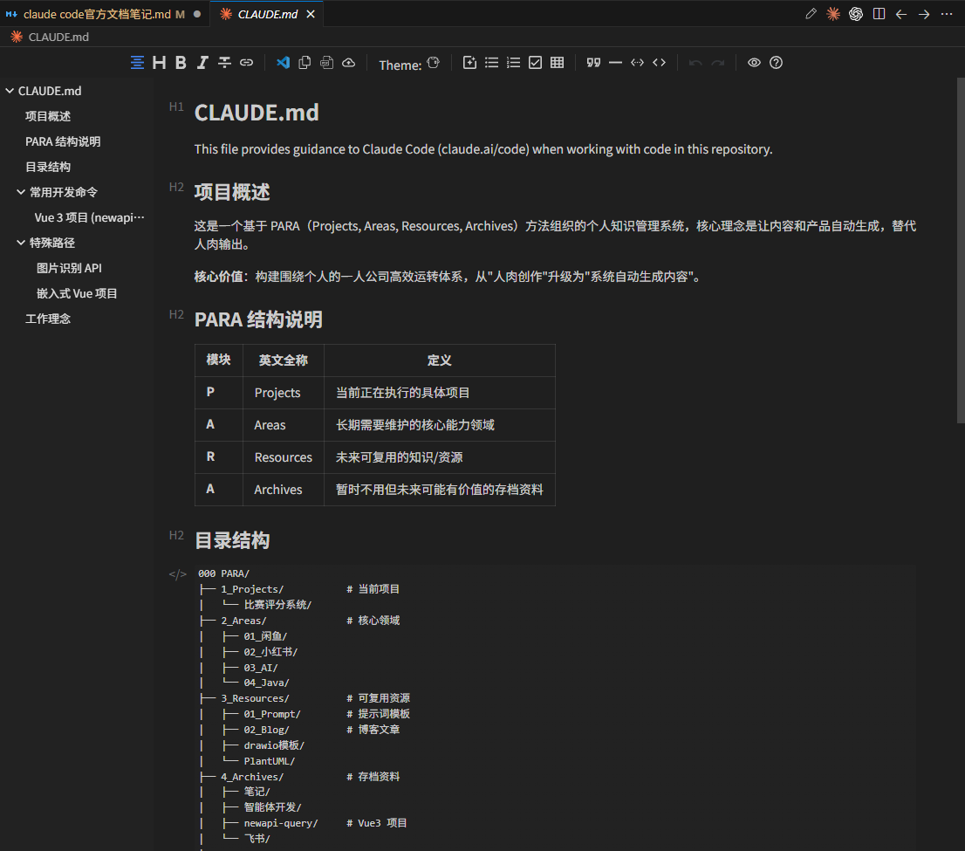
Task: Click the table header 英文全称
Action: pos(283,360)
